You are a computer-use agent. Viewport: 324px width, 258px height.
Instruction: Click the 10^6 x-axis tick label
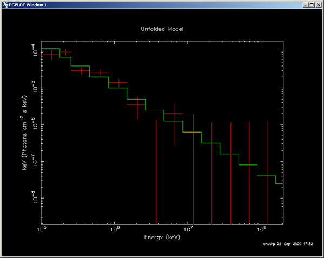pos(115,229)
